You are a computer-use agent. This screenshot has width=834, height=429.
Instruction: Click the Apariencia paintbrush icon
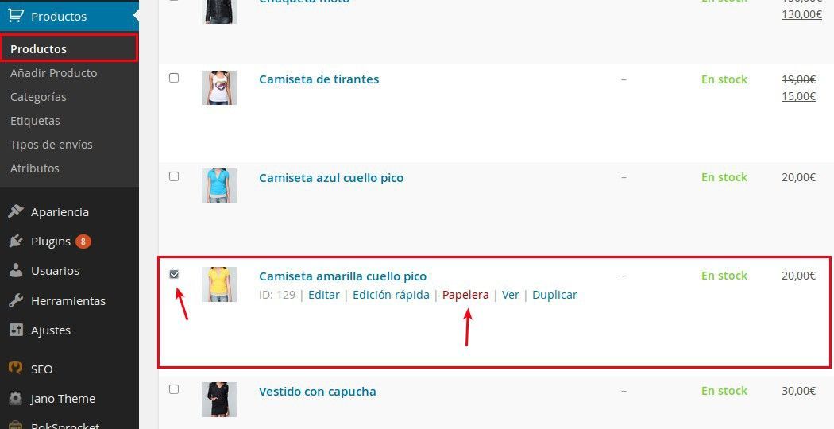point(16,211)
